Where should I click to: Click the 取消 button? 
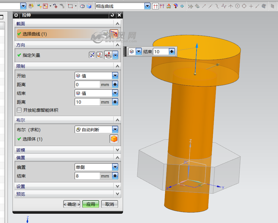pyautogui.click(x=110, y=204)
